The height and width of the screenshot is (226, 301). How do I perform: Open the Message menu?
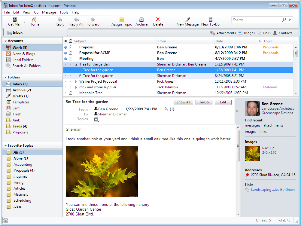click(49, 12)
